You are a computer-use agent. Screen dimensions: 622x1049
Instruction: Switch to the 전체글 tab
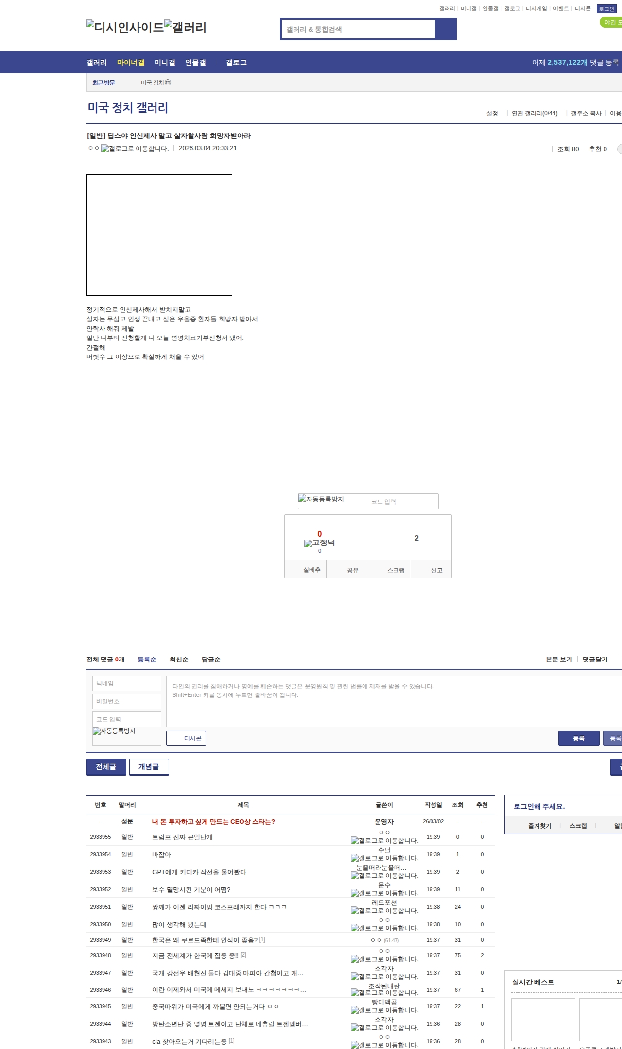[x=106, y=767]
